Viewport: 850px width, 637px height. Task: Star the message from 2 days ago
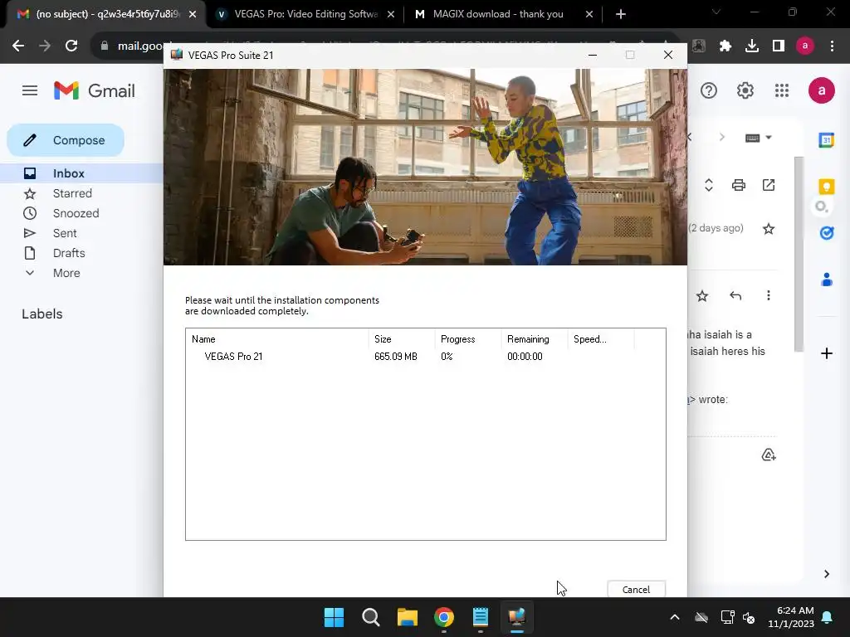point(768,229)
